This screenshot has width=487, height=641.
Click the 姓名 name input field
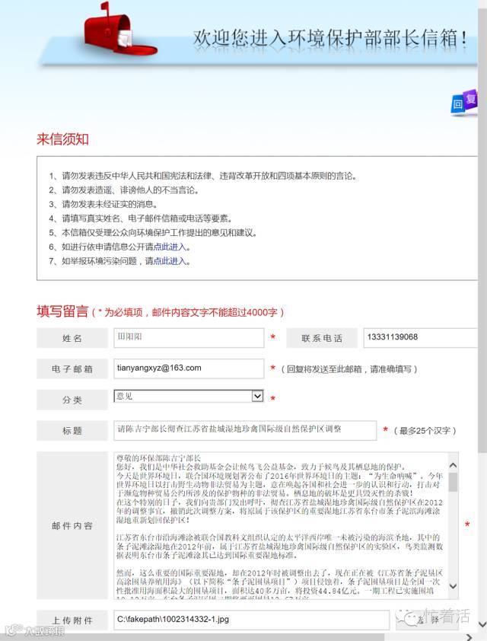(x=189, y=338)
